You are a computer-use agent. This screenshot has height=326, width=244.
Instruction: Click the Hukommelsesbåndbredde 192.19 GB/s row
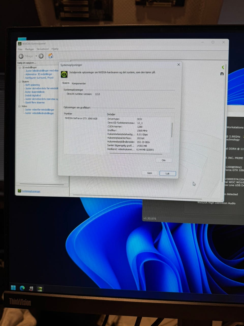click(139, 142)
